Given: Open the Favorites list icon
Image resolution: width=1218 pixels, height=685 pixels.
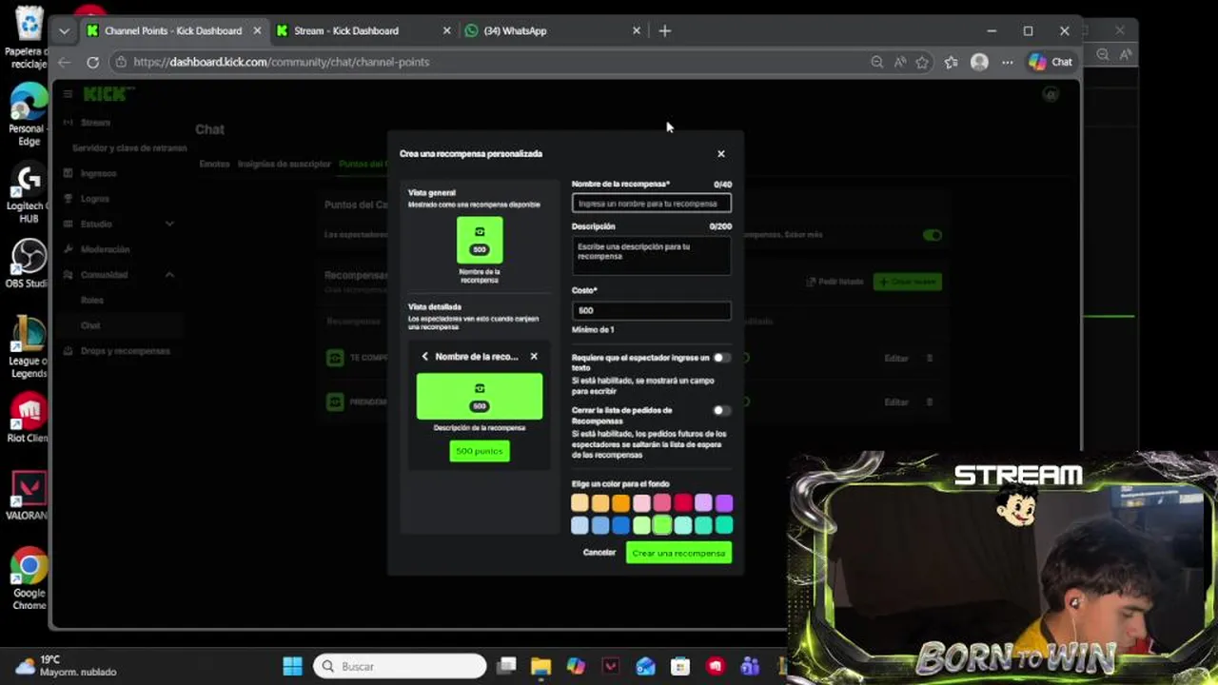Looking at the screenshot, I should [951, 62].
